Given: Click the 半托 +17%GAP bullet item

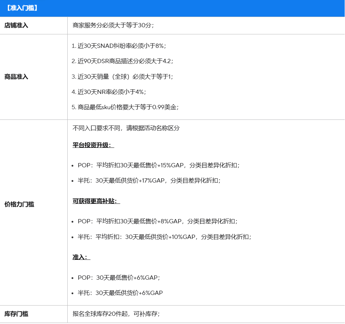Looking at the screenshot, I should coord(149,180).
